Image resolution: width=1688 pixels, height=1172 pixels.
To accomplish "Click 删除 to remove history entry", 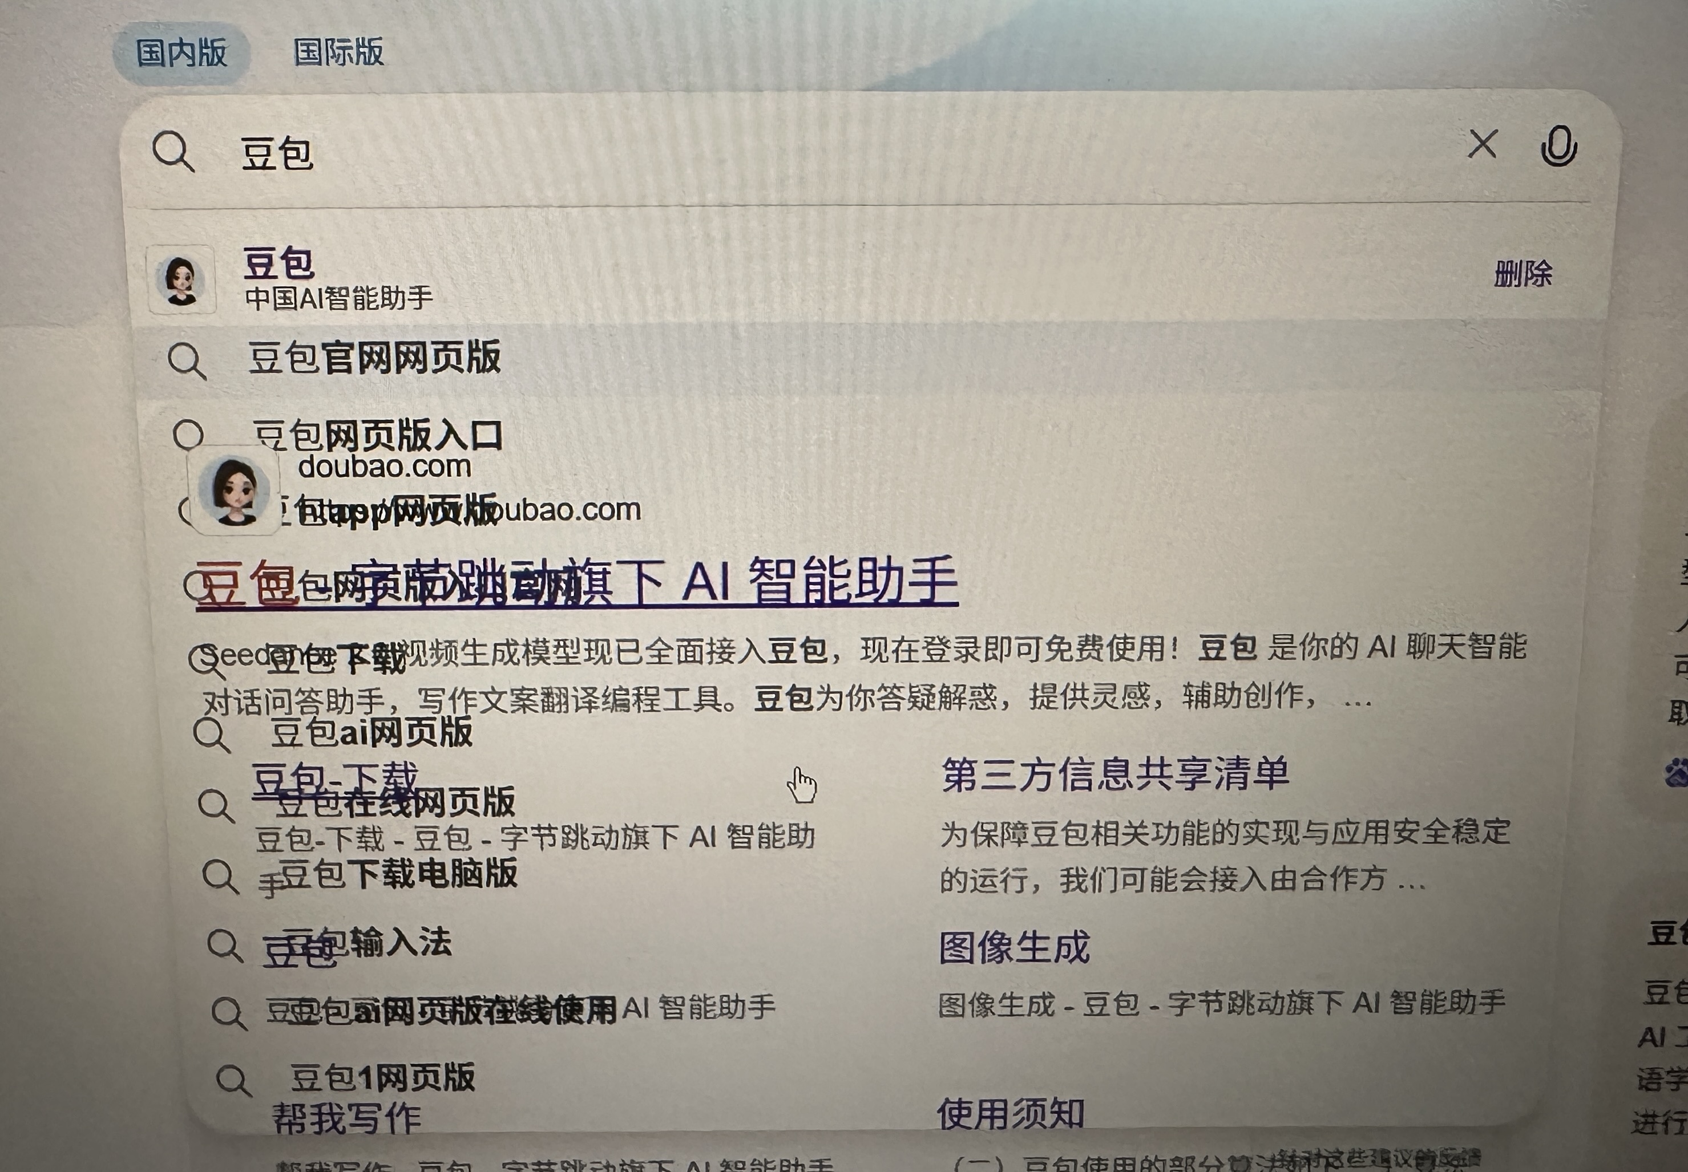I will pos(1523,274).
